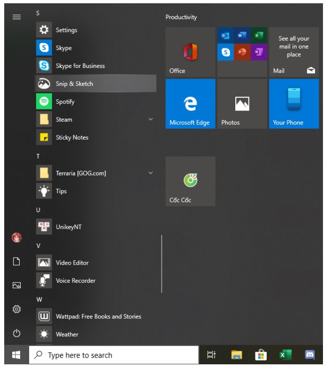Open Excel on the taskbar
This screenshot has height=369, width=330.
click(x=285, y=355)
